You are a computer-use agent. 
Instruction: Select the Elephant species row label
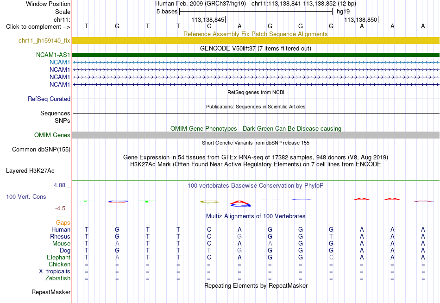tap(58, 257)
